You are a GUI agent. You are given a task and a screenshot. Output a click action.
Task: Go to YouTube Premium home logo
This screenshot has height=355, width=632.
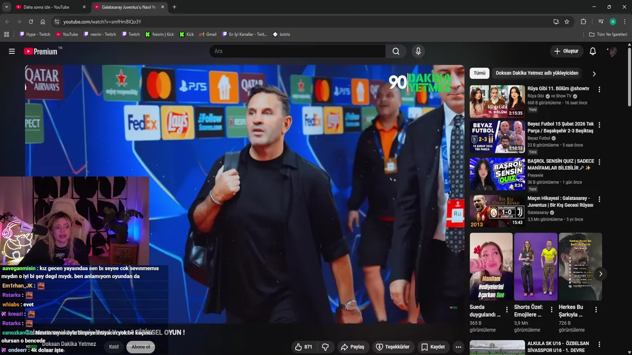point(41,51)
